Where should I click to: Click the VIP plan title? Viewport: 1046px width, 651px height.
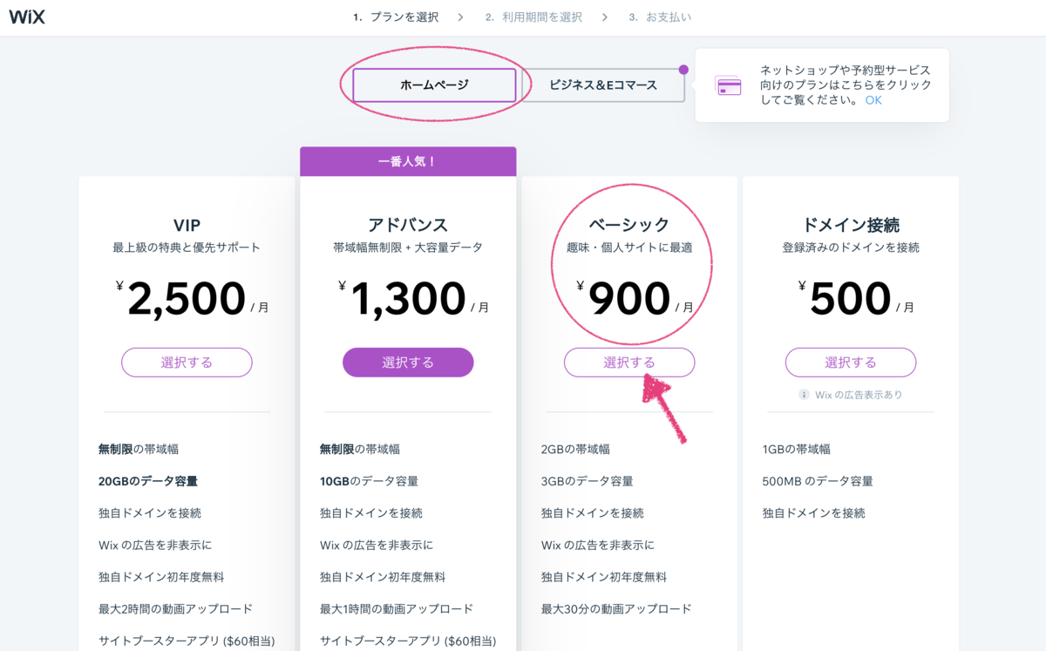[187, 225]
